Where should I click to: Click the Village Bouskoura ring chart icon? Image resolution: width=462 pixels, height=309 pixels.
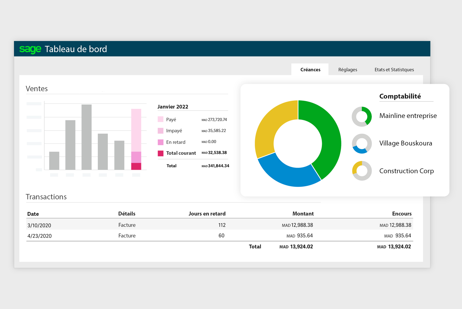pos(362,144)
